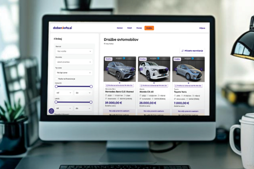Image resolution: width=254 pixels, height=169 pixels.
Task: Click the 7.000,00 € price
Action: tap(181, 103)
